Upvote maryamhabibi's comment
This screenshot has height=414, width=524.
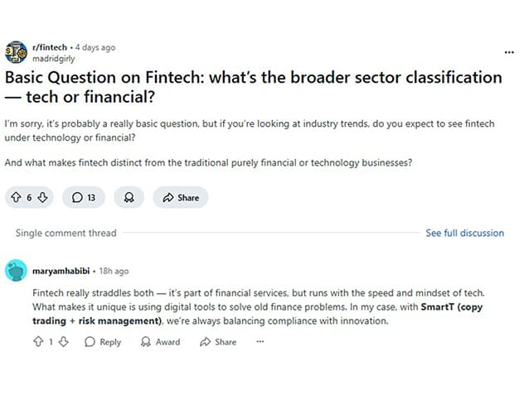pos(37,342)
